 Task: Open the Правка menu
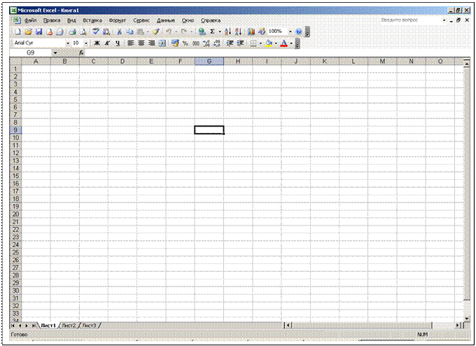pyautogui.click(x=52, y=20)
